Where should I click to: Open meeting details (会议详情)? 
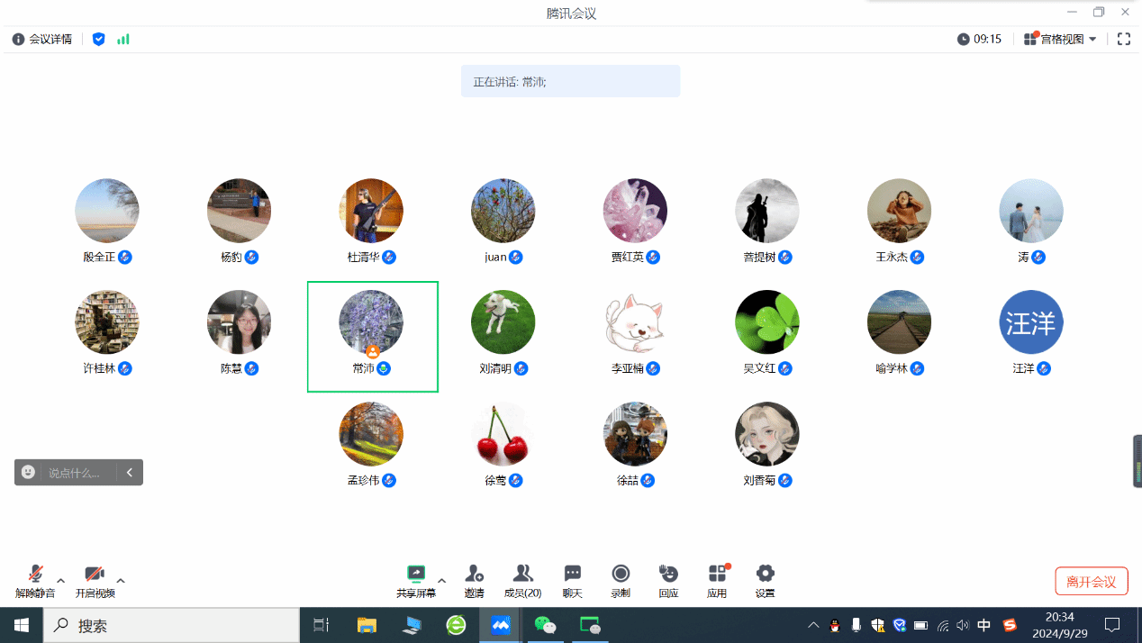(41, 40)
